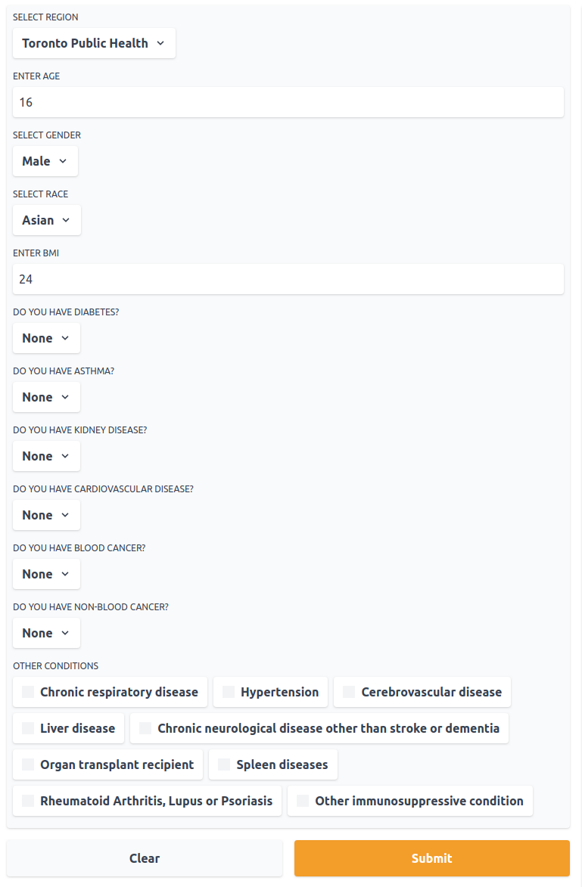Select Organ transplant recipient checkbox
582x887 pixels.
pyautogui.click(x=28, y=764)
